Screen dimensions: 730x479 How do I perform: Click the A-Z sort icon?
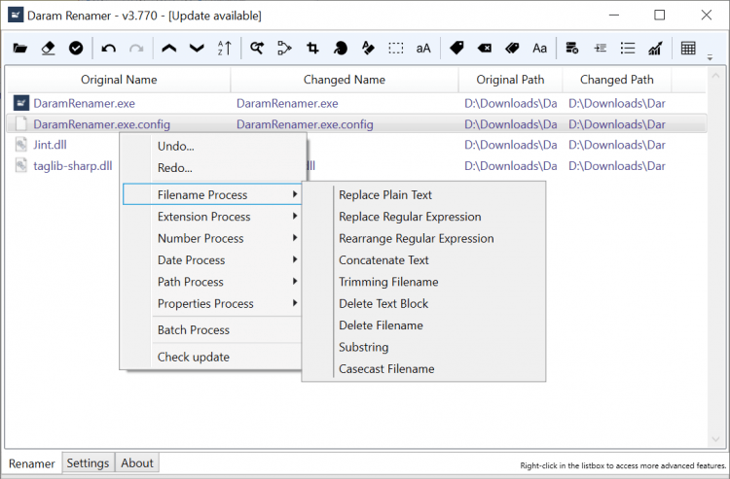[225, 48]
